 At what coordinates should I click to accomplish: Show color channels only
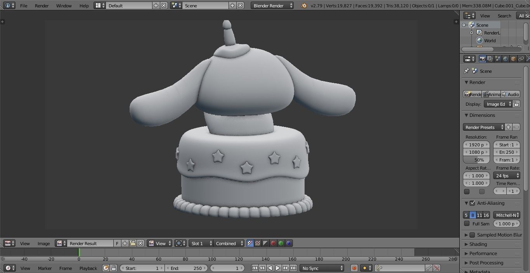258,243
